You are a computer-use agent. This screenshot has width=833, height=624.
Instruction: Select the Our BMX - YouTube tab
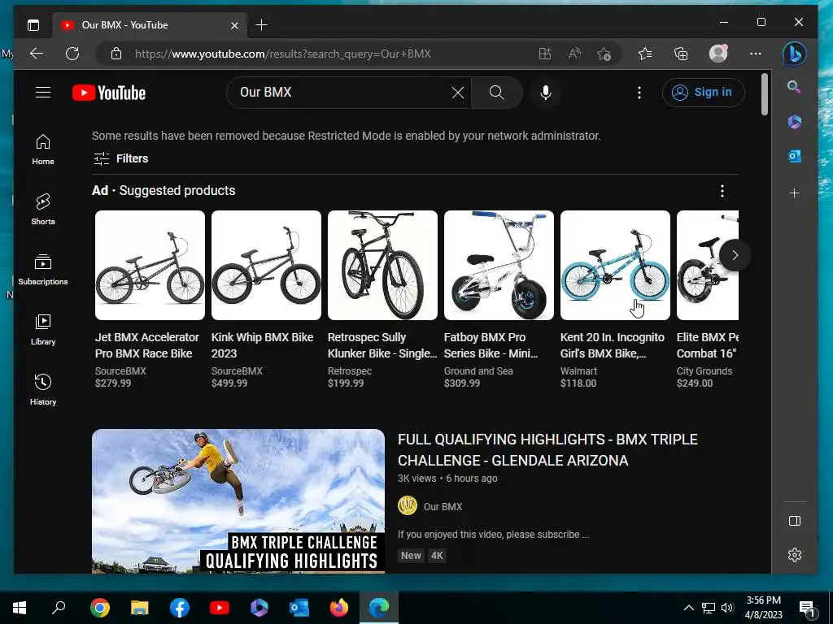[150, 25]
